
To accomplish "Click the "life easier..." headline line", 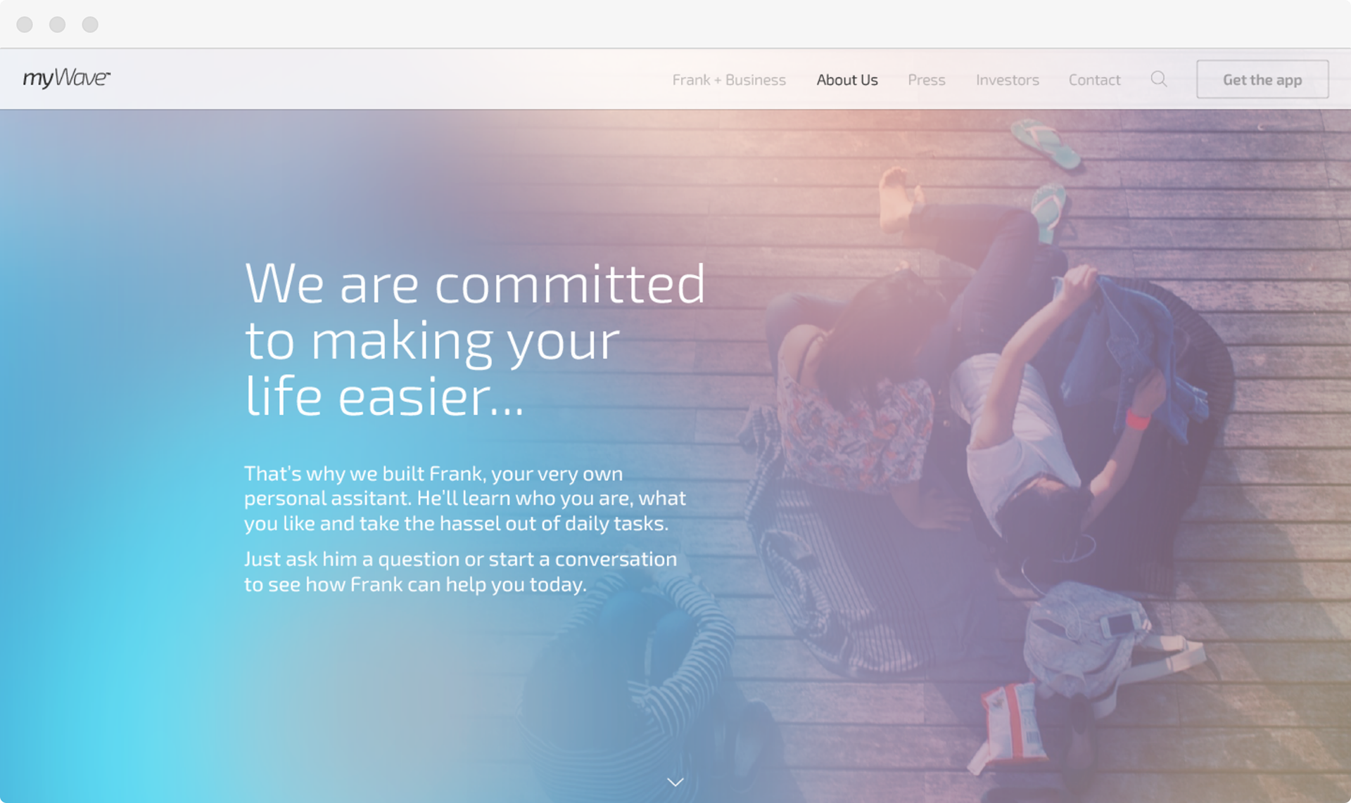I will click(x=384, y=397).
